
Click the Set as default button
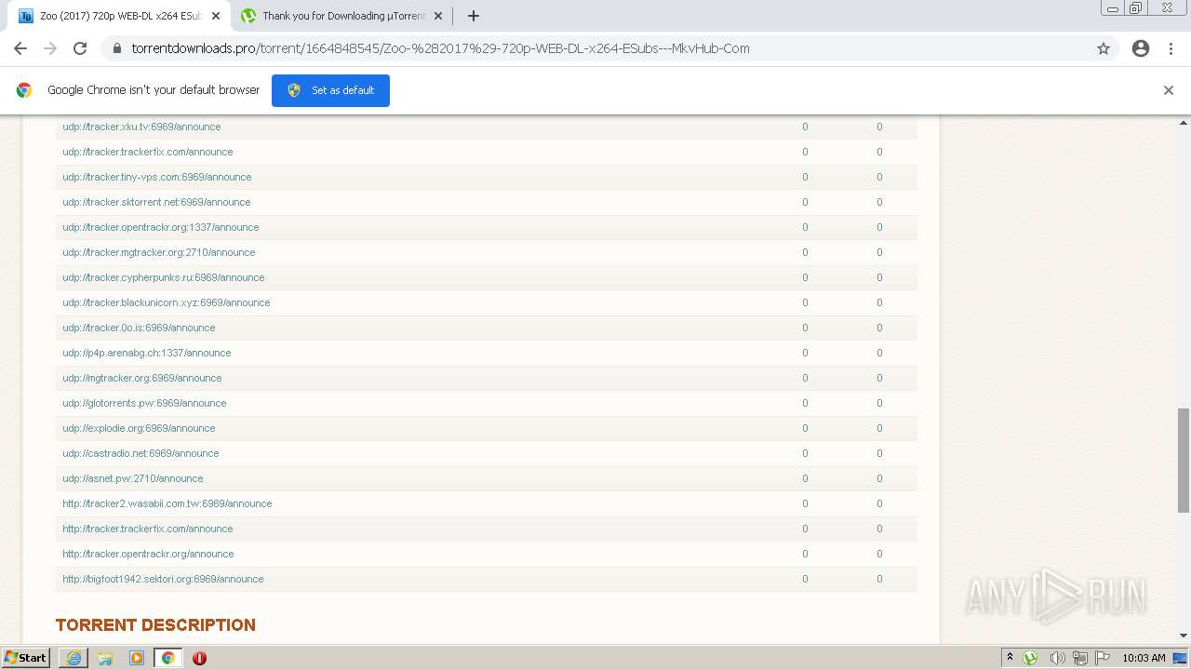pos(330,90)
